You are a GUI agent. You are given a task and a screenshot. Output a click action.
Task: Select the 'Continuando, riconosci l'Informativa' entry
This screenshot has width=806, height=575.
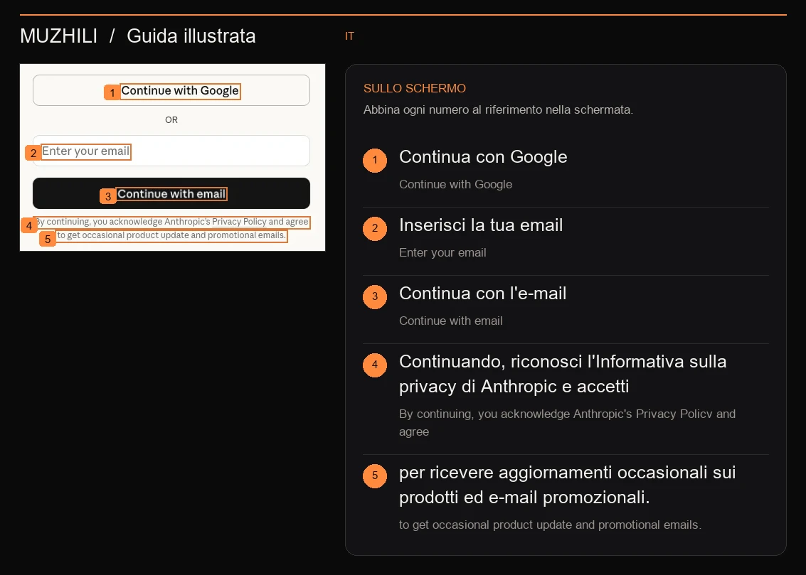coord(566,397)
